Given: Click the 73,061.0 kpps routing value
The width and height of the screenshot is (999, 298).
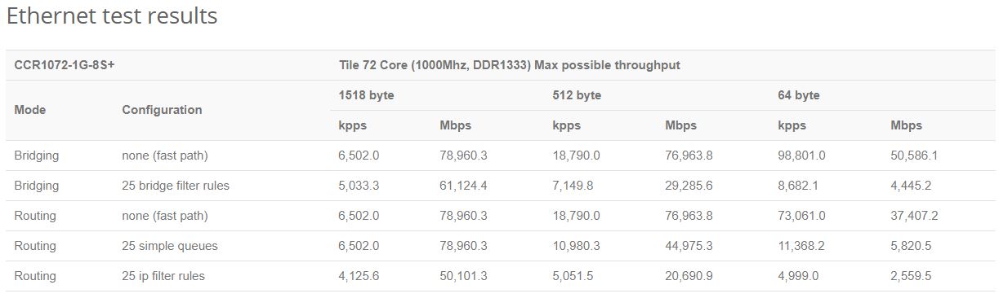Looking at the screenshot, I should point(801,216).
